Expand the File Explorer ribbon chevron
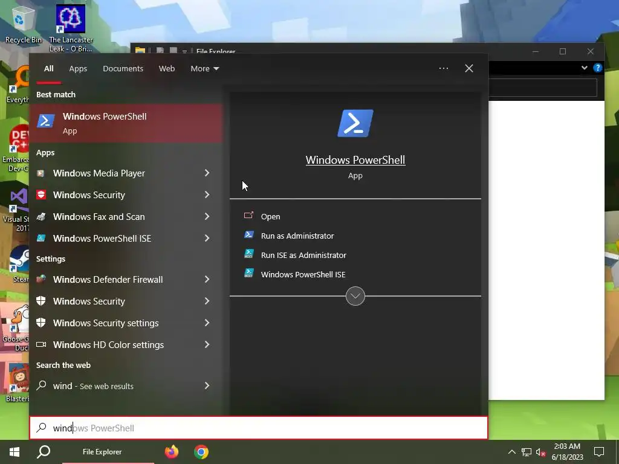 (x=585, y=68)
